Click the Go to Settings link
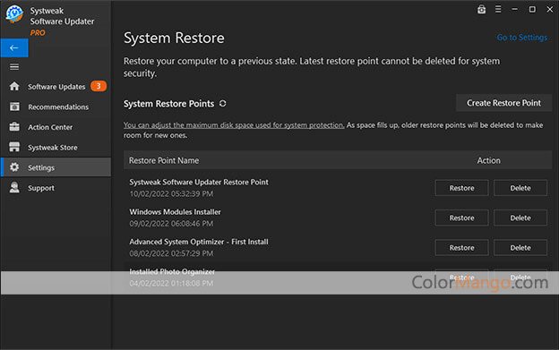This screenshot has height=350, width=559. click(522, 38)
